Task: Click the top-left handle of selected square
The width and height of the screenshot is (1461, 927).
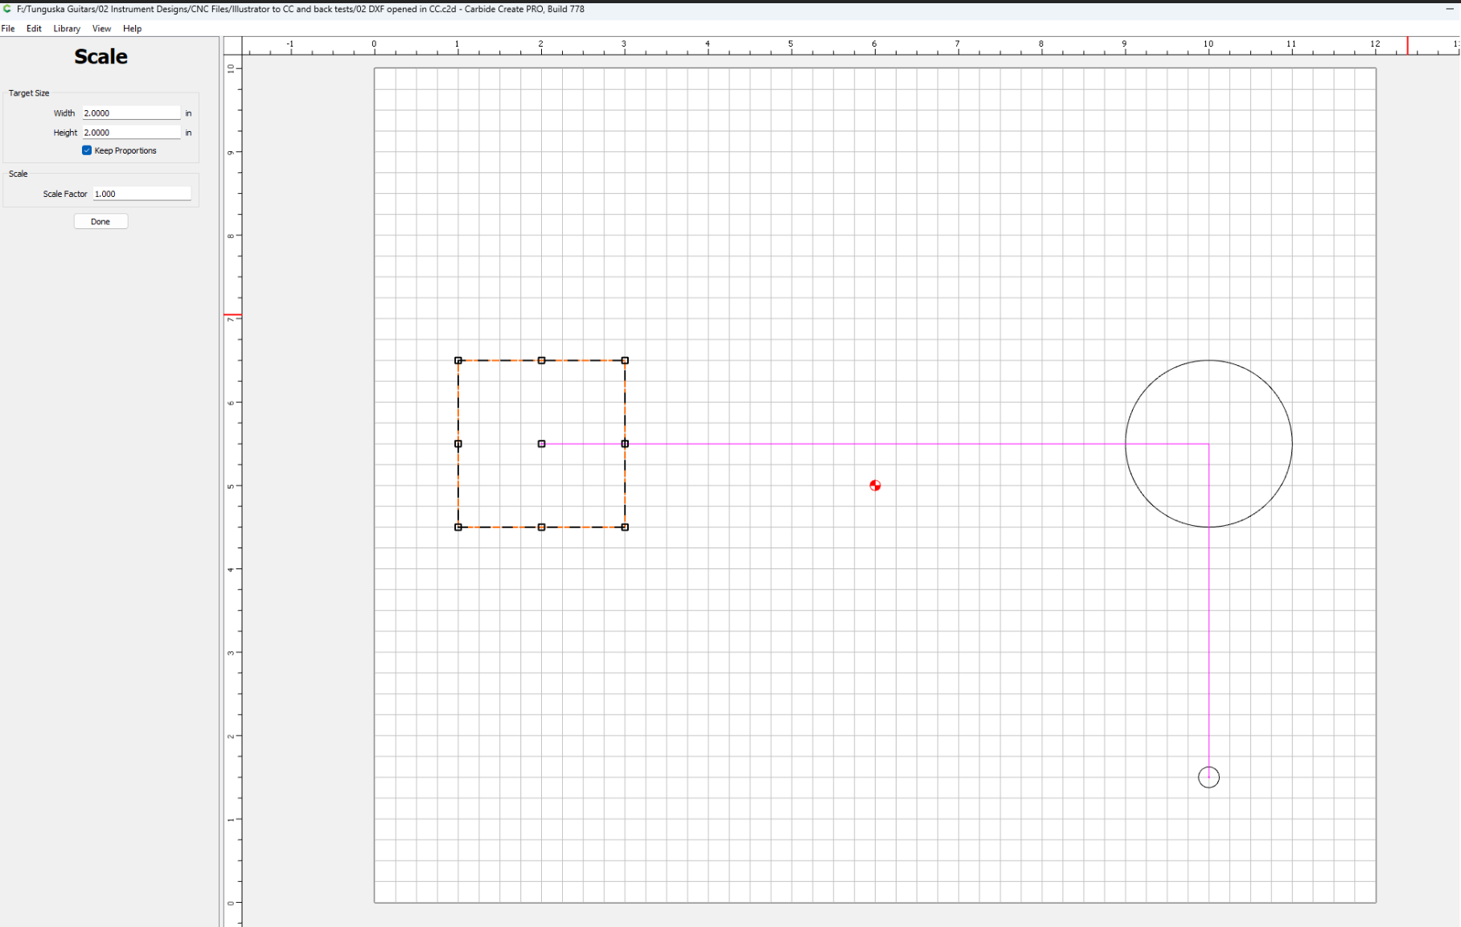Action: (x=458, y=360)
